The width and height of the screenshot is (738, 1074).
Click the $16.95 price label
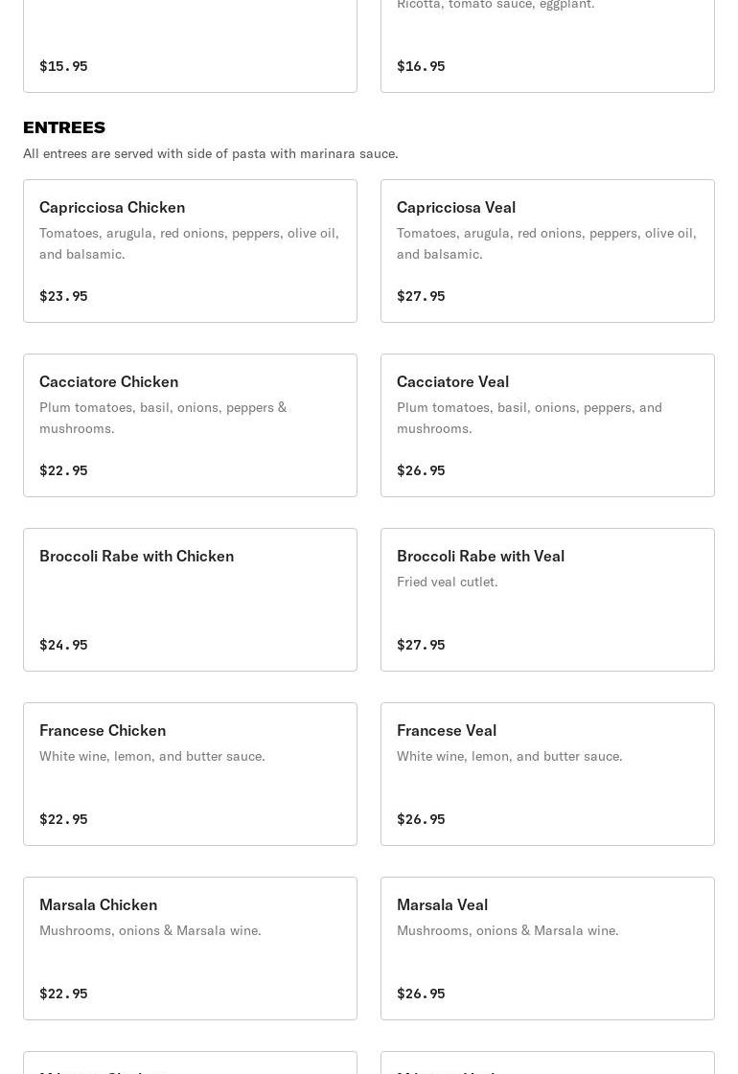pyautogui.click(x=421, y=66)
